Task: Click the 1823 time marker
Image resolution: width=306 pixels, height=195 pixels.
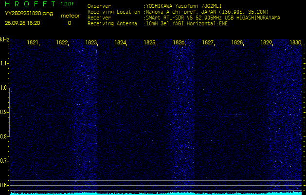Action: tap(91, 42)
